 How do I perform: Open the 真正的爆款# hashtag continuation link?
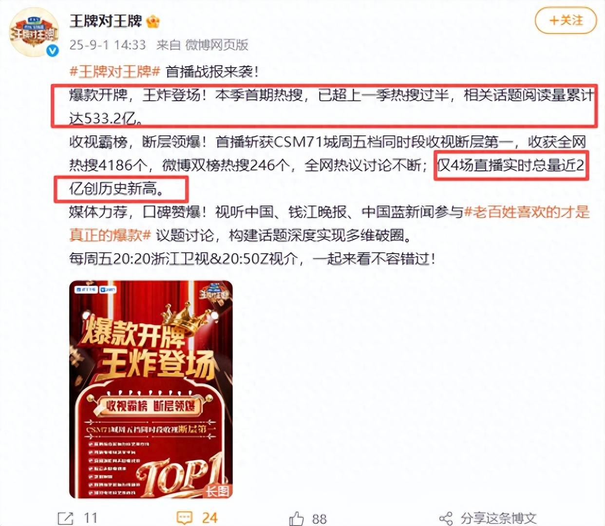[x=110, y=235]
